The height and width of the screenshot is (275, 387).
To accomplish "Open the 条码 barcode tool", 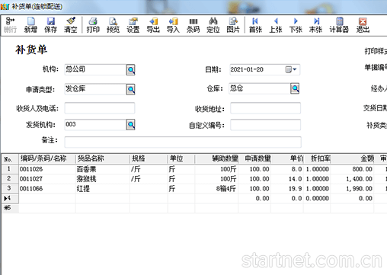I will tap(193, 25).
